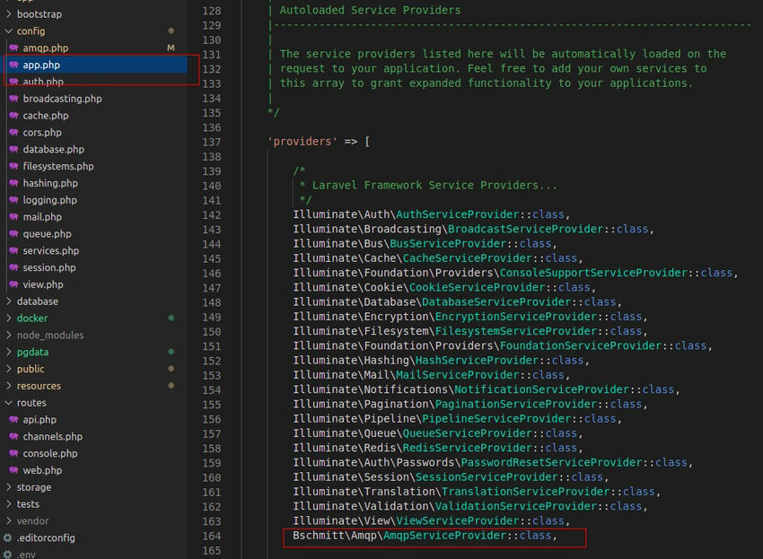Open amqp.php in the config folder
Image resolution: width=763 pixels, height=559 pixels.
tap(45, 48)
